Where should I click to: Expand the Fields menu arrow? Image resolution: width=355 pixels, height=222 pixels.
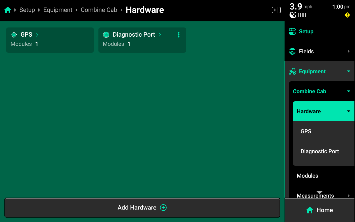click(x=349, y=51)
